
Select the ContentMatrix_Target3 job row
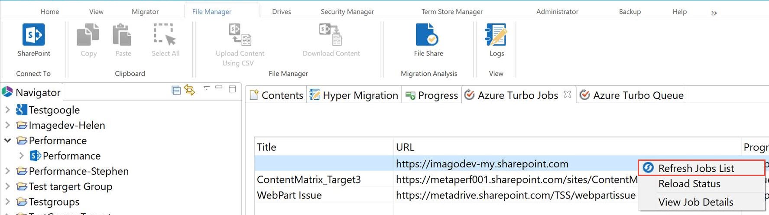click(308, 179)
